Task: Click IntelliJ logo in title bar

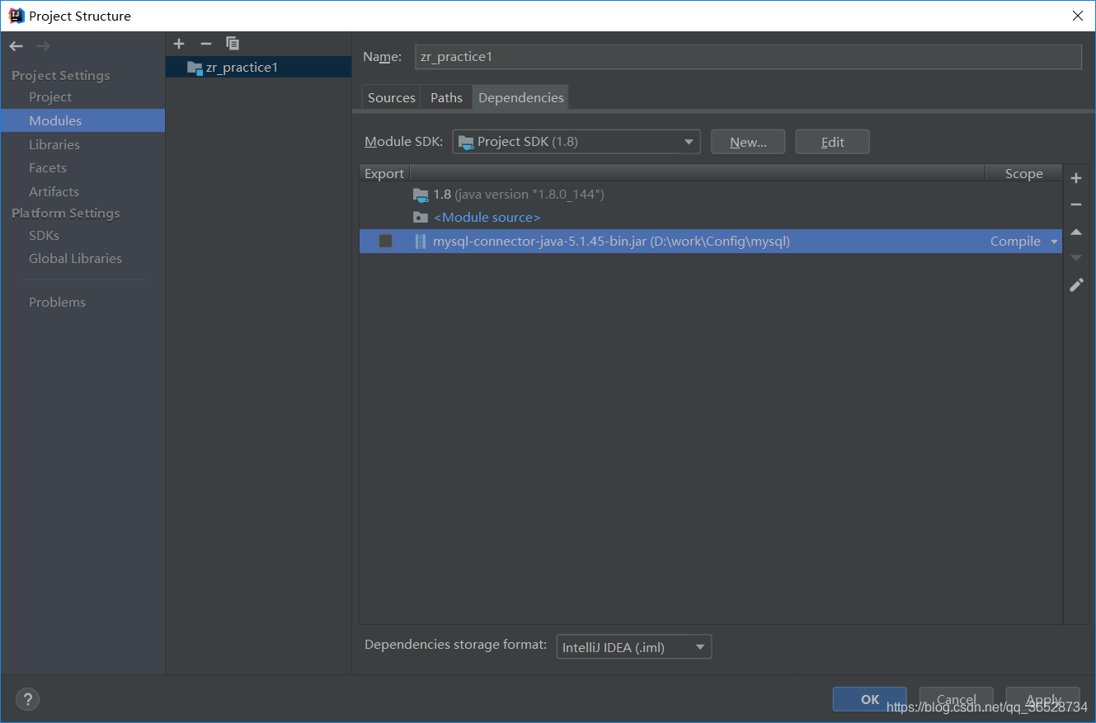Action: 16,16
